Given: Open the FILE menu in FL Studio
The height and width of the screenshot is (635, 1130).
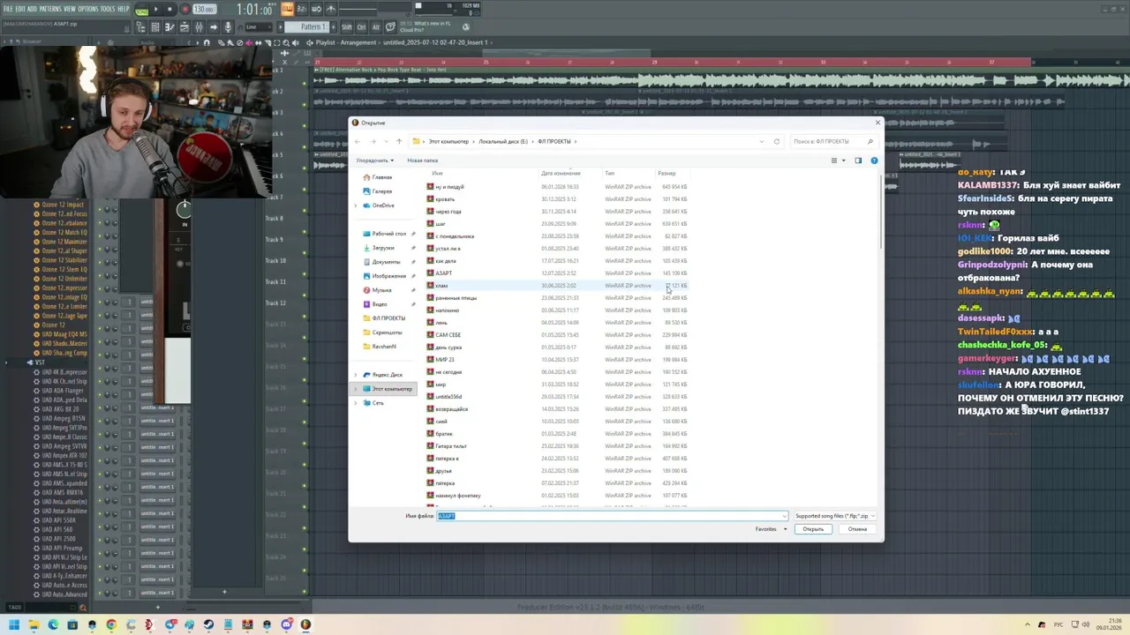Looking at the screenshot, I should pyautogui.click(x=8, y=9).
